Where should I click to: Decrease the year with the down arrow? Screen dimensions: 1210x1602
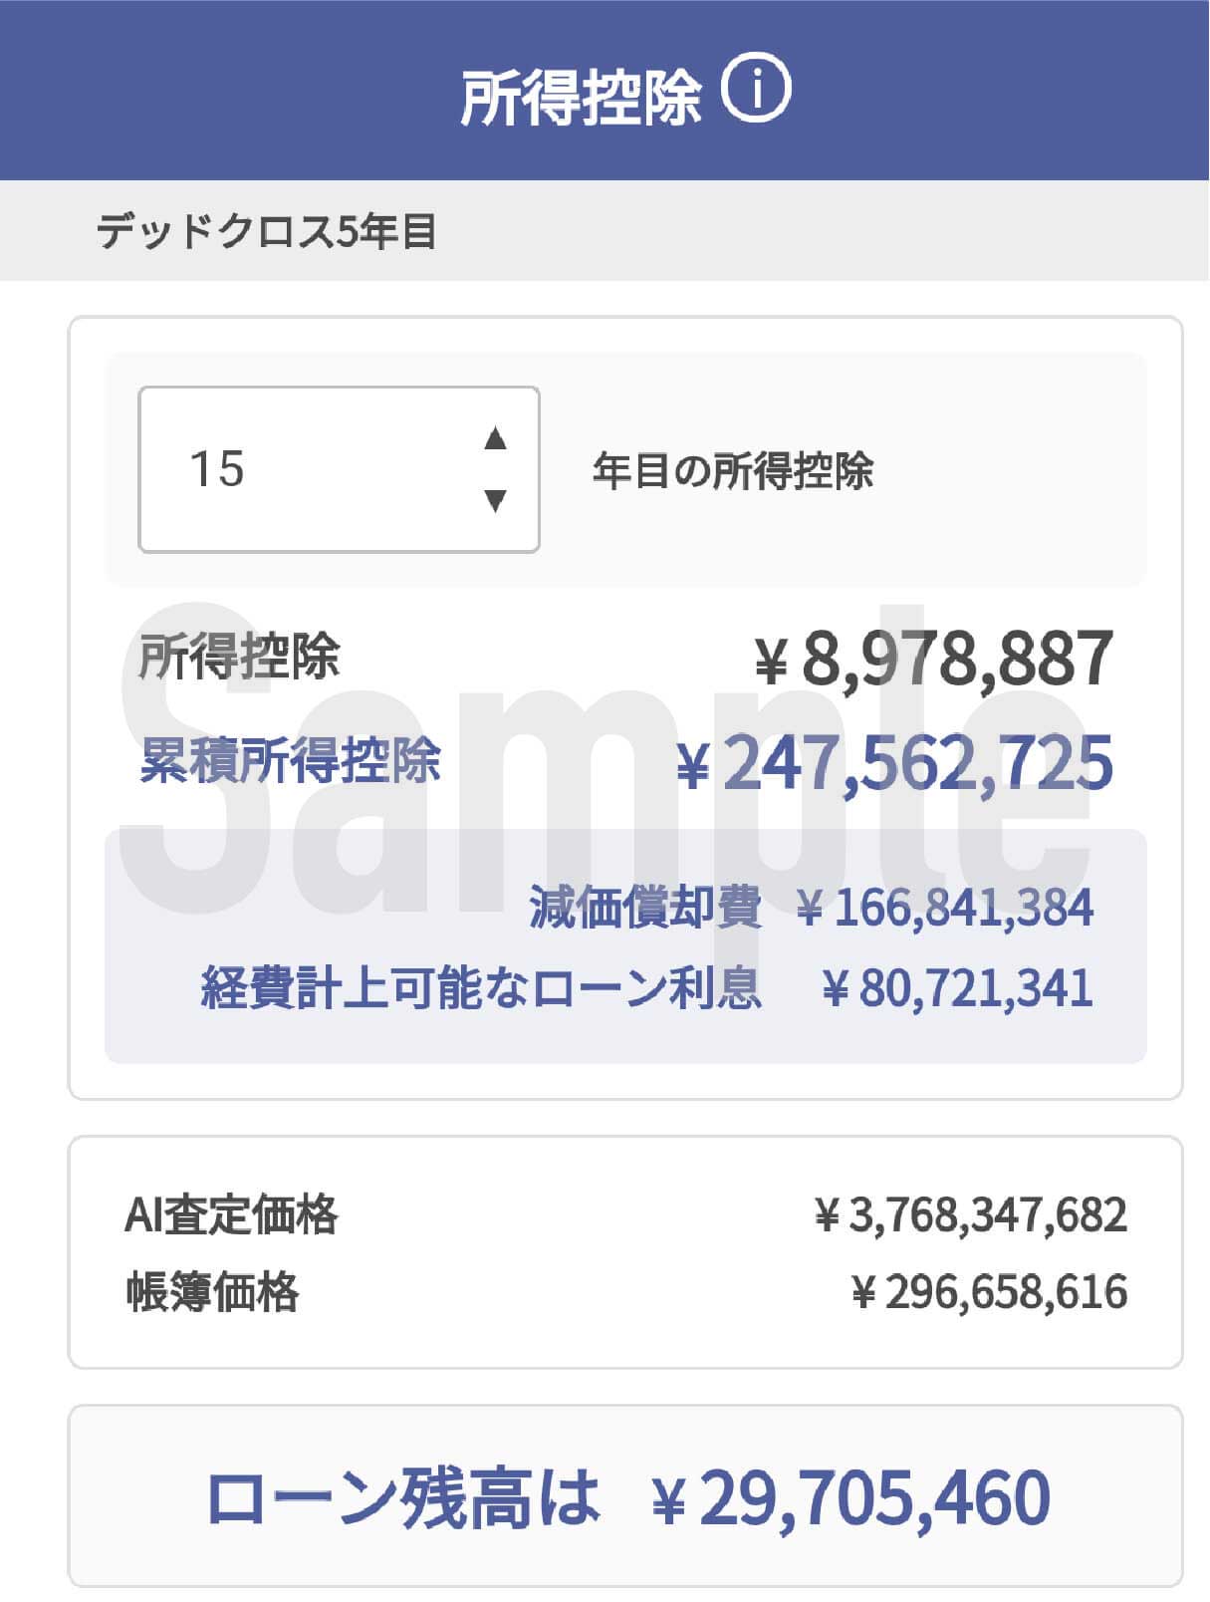495,500
